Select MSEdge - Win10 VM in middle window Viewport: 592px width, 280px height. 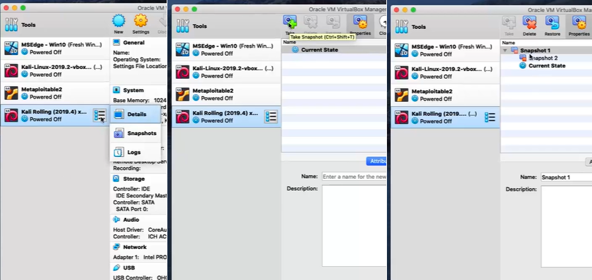pyautogui.click(x=226, y=50)
